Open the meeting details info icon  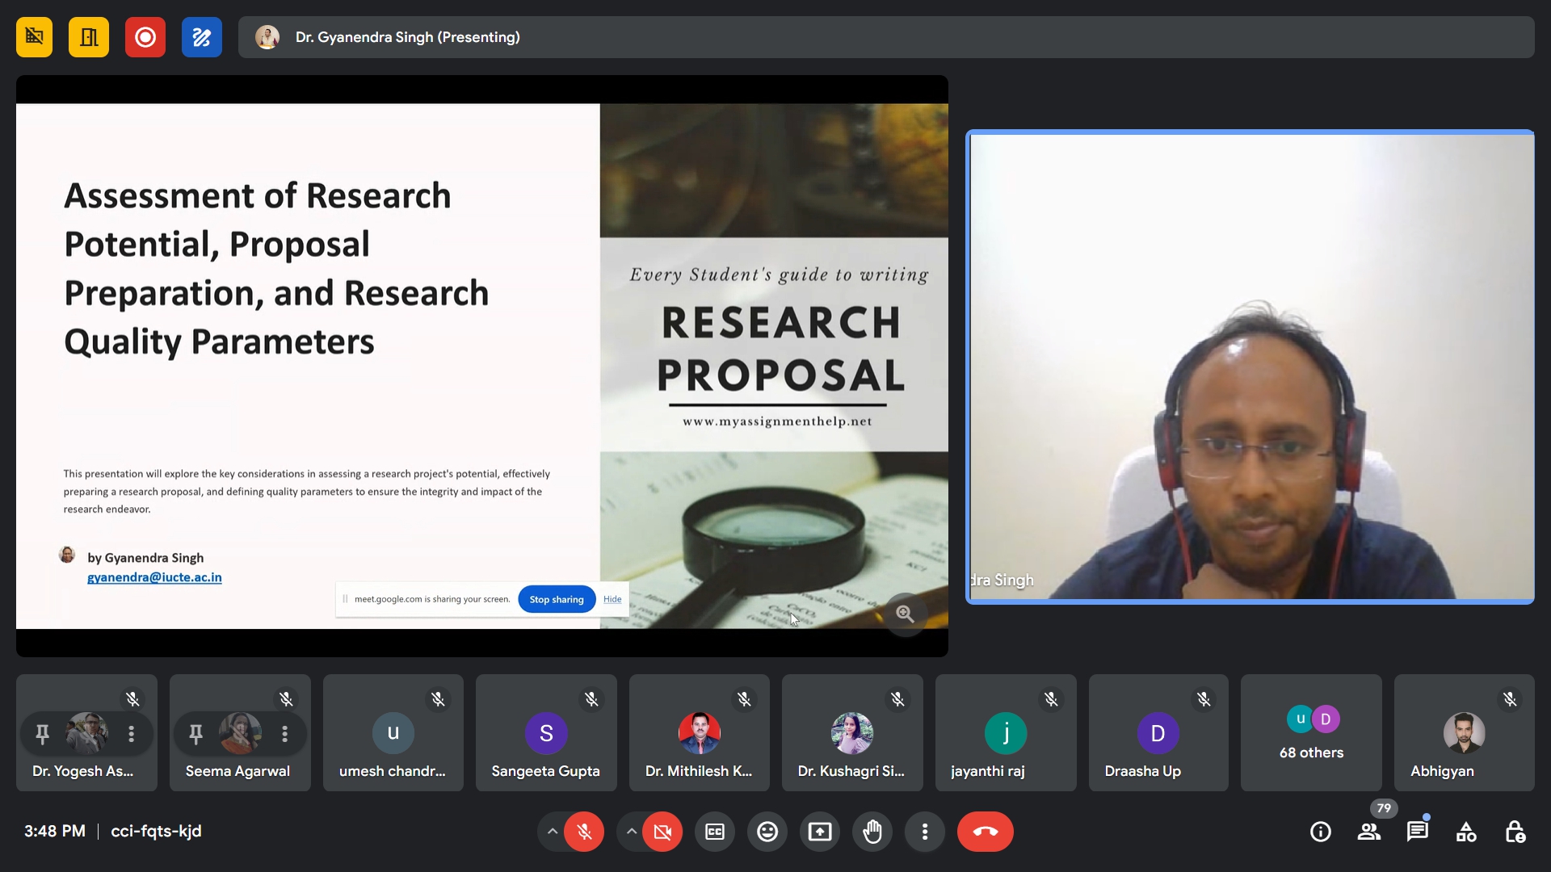point(1320,832)
